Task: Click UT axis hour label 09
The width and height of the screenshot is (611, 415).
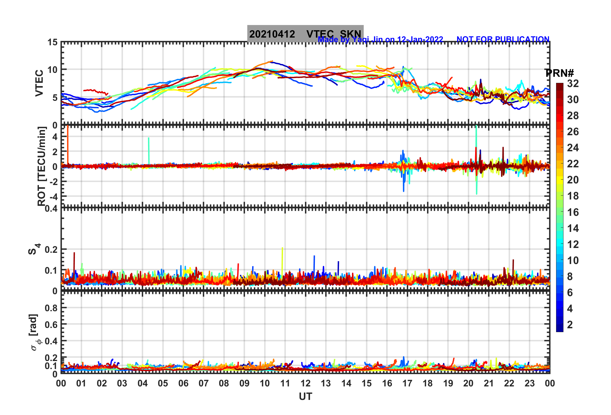Action: point(244,383)
